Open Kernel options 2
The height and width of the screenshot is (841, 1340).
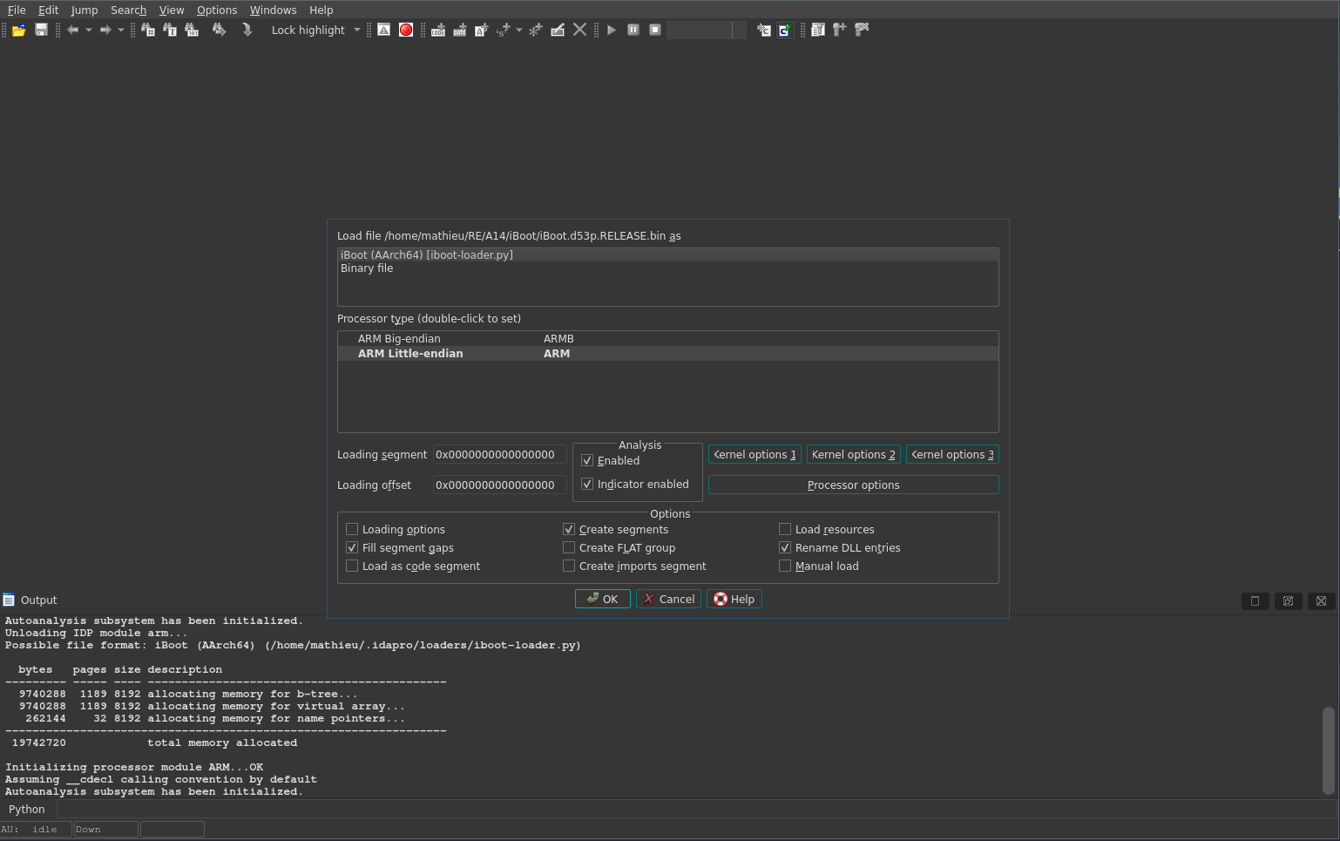[853, 454]
